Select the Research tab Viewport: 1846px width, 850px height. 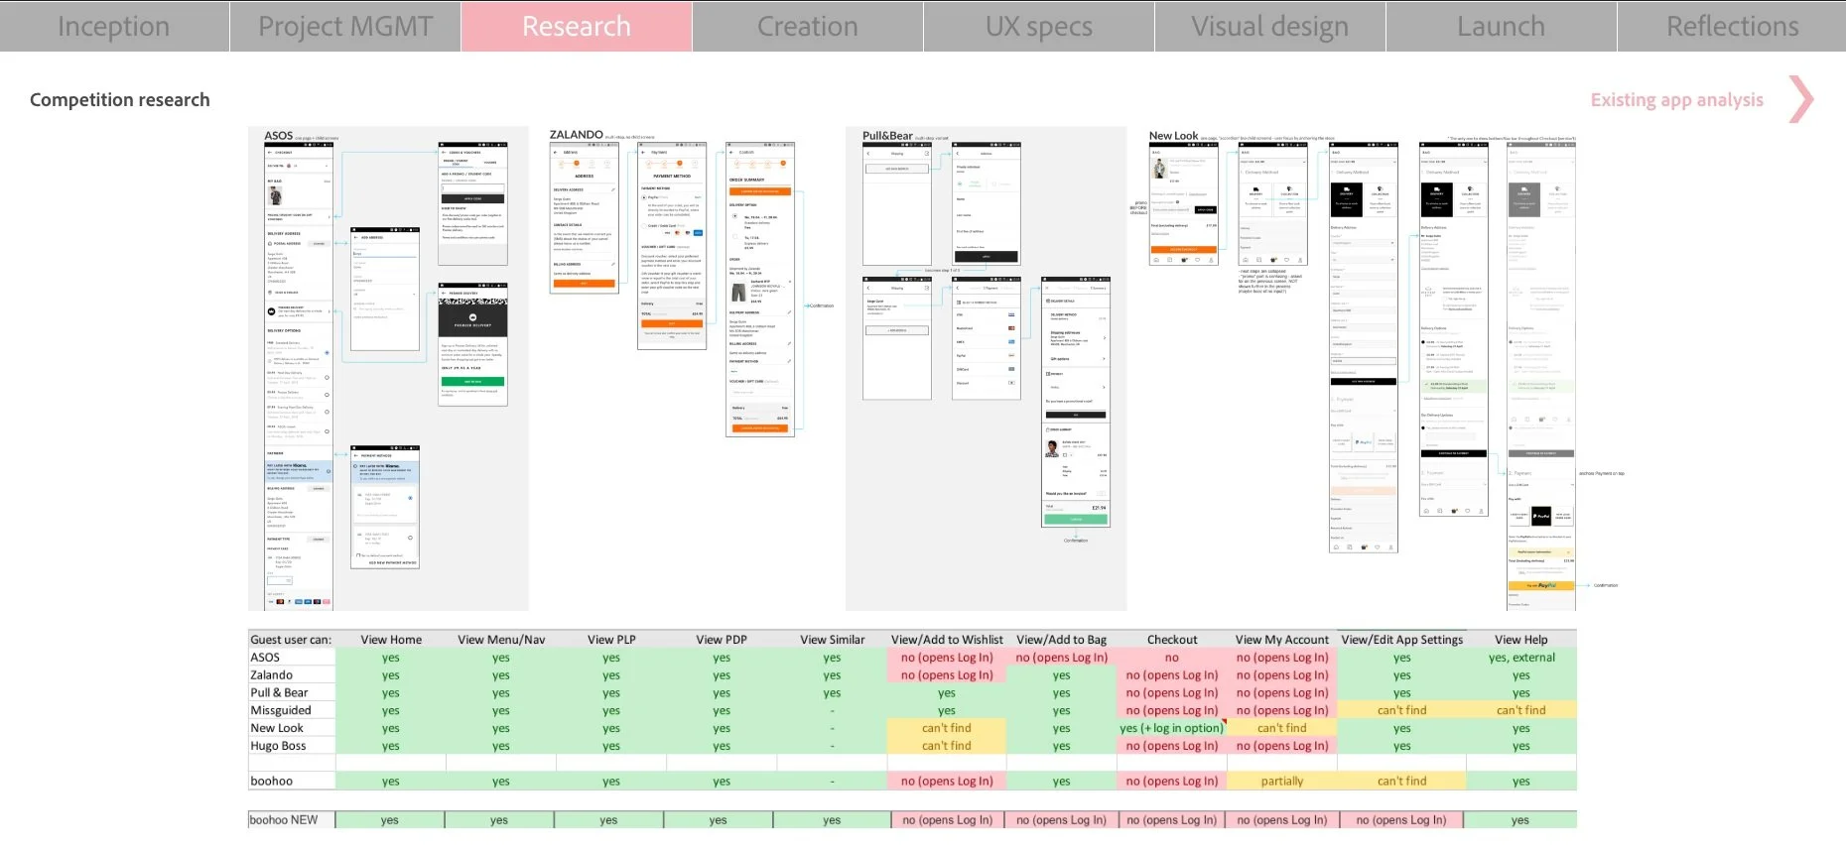(x=577, y=26)
